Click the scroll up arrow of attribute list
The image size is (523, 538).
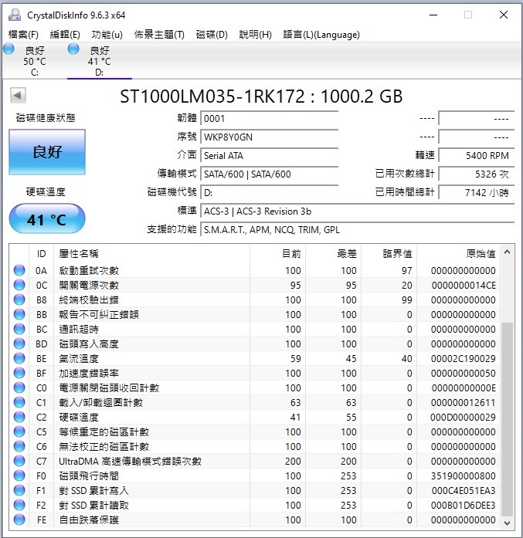click(508, 252)
